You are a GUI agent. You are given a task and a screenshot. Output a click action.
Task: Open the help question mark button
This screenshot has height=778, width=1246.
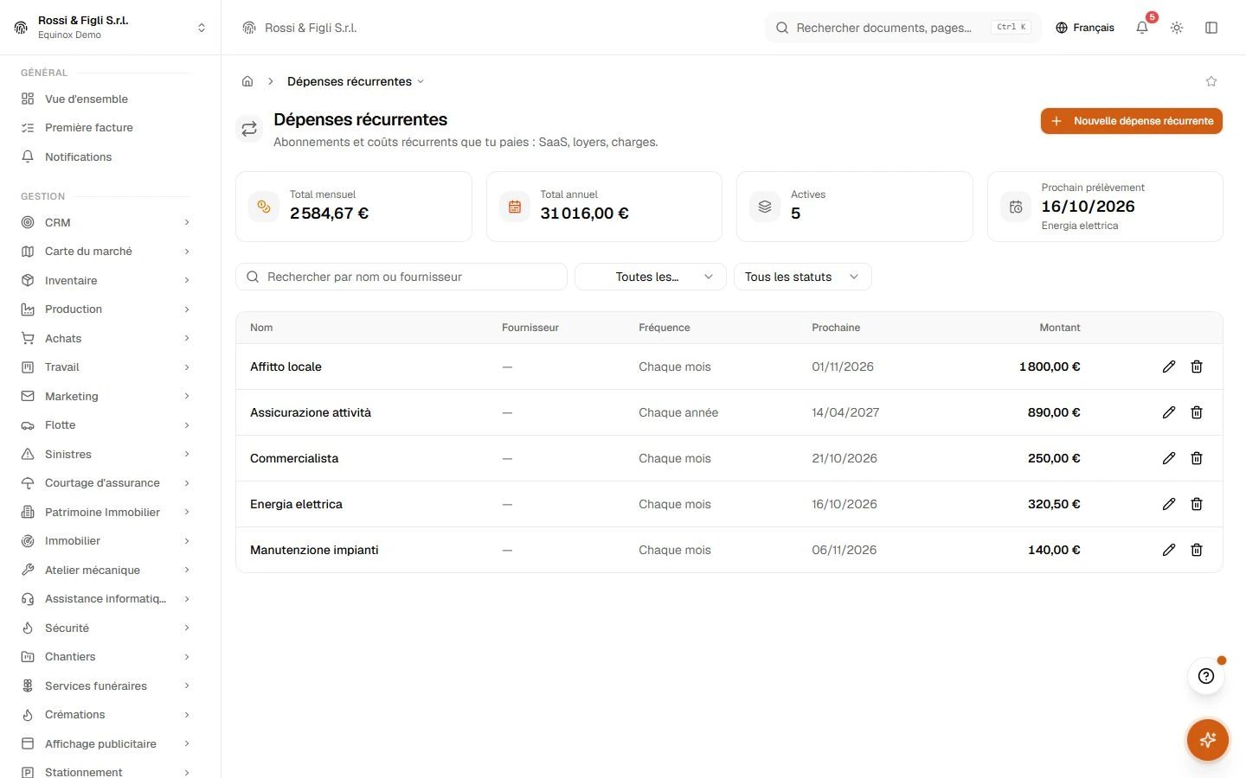click(x=1206, y=676)
